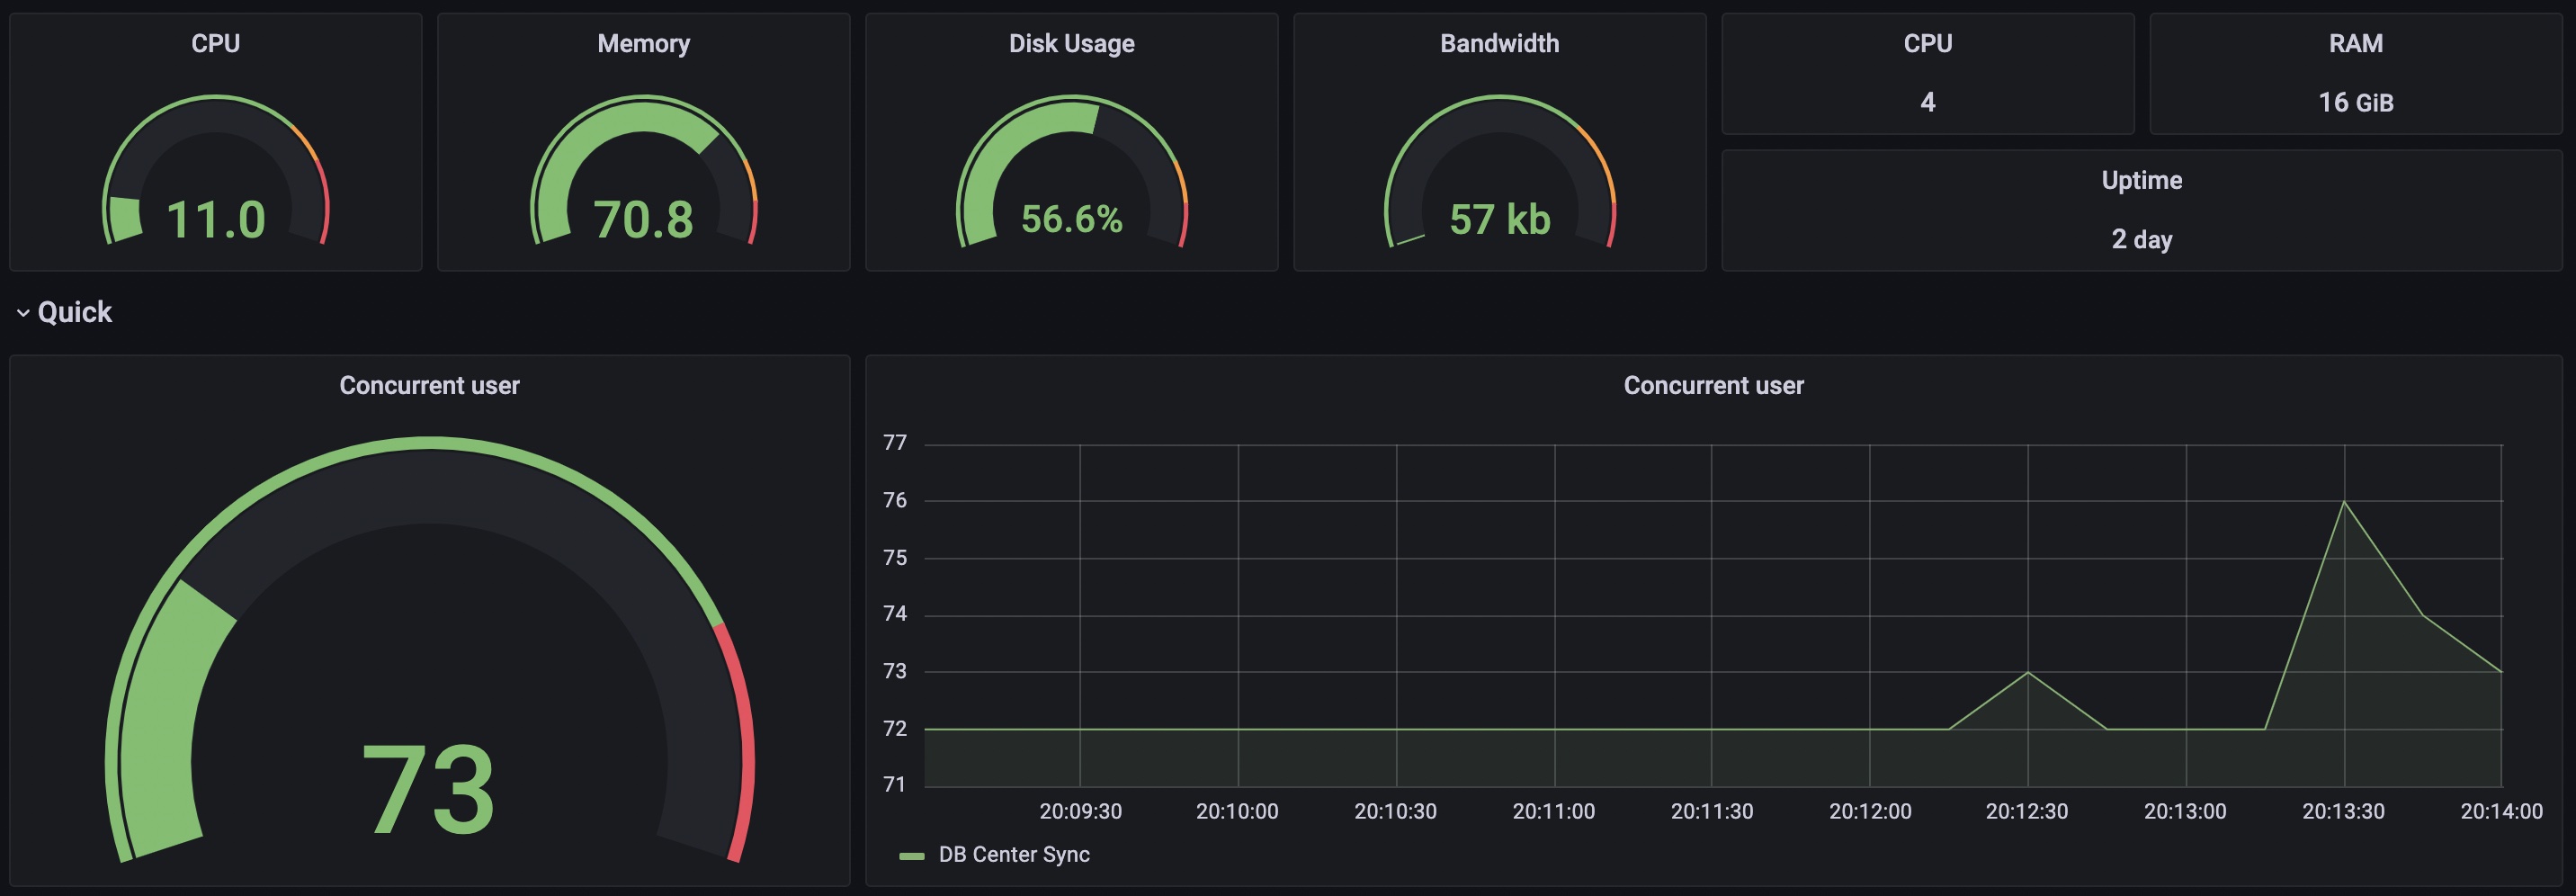
Task: Toggle the DB Center Sync legend series
Action: [x=1013, y=854]
